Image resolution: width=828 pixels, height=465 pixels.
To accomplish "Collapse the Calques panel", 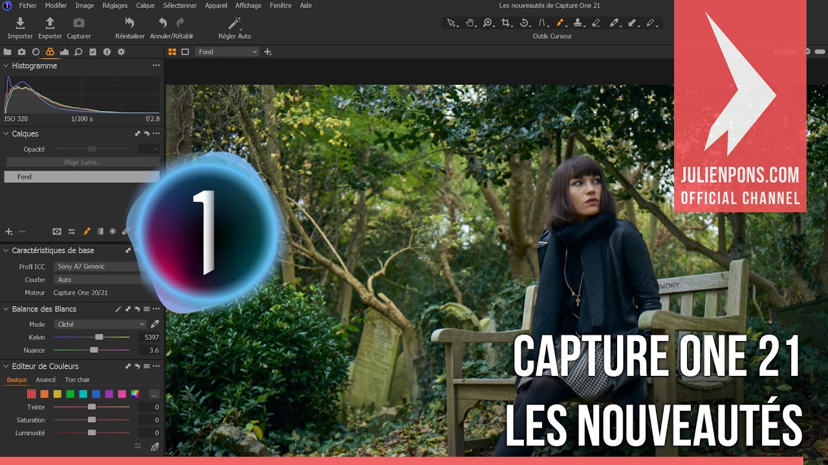I will [6, 134].
